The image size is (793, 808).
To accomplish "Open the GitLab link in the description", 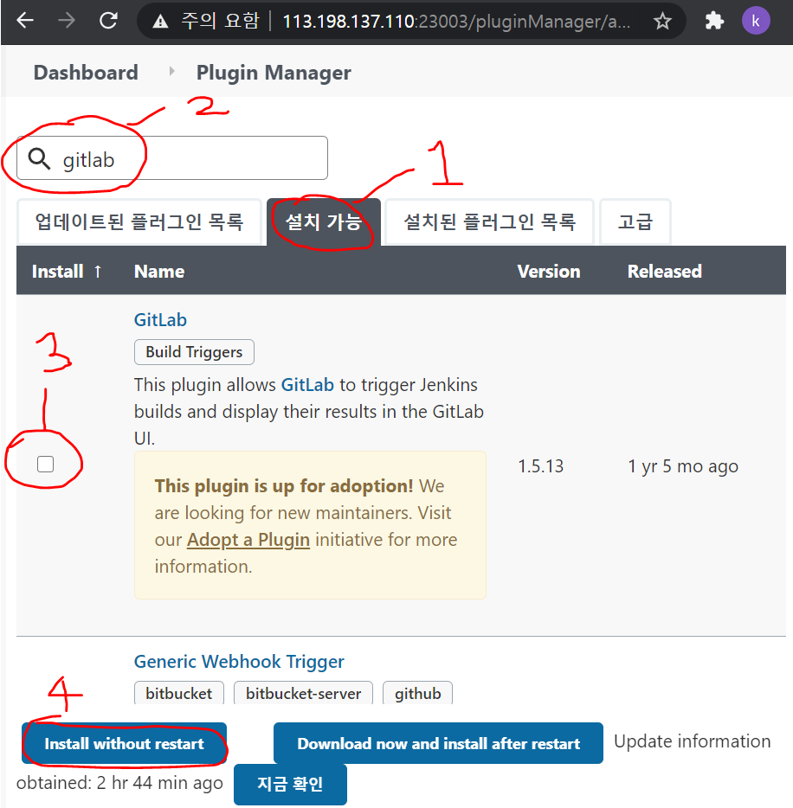I will (307, 385).
